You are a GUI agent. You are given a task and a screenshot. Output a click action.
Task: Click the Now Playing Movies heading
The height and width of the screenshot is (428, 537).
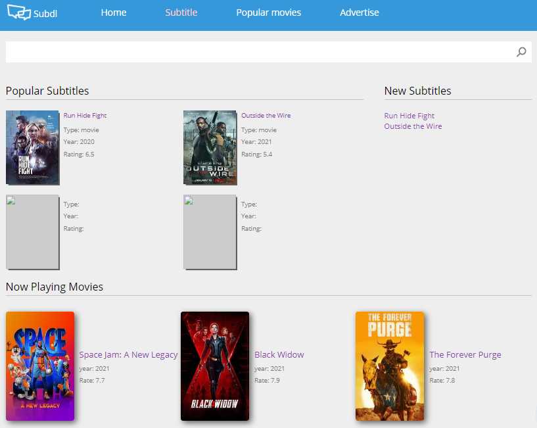click(55, 287)
